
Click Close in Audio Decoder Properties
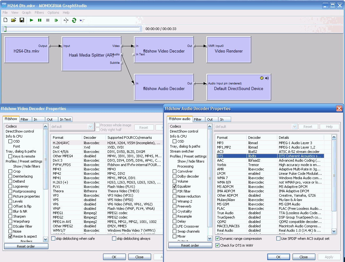[304, 257]
